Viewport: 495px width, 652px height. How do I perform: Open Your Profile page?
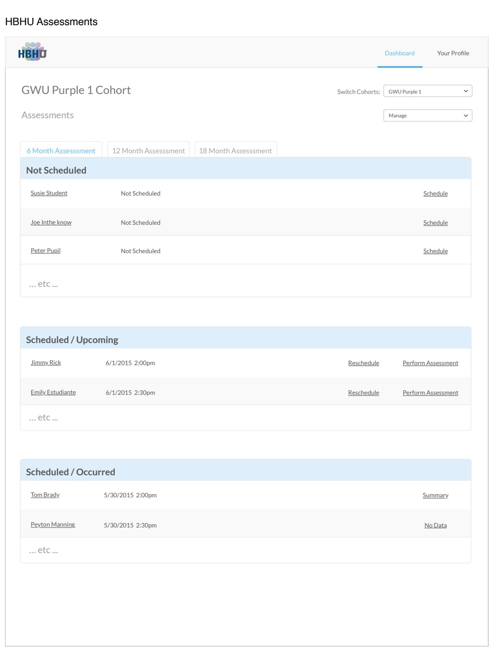click(453, 53)
